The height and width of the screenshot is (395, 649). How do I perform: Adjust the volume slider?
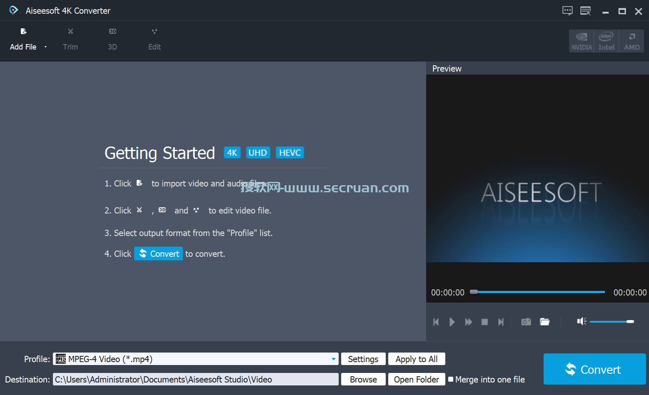point(612,321)
